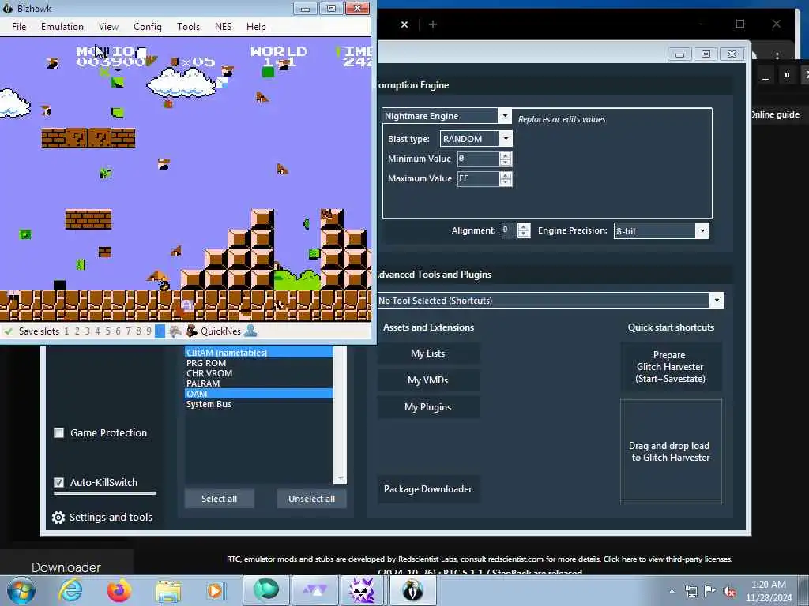
Task: Open the Tools menu in Bizhawk
Action: point(188,26)
